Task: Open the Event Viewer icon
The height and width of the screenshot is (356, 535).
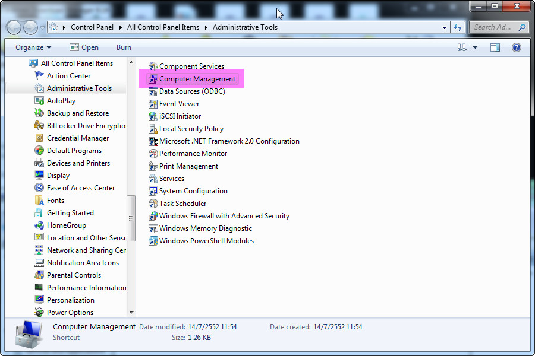Action: point(153,104)
